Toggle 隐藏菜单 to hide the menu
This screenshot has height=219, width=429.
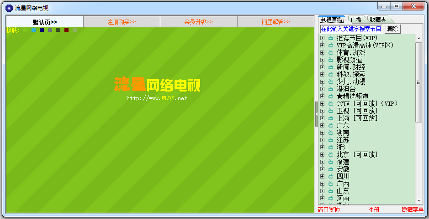click(412, 210)
